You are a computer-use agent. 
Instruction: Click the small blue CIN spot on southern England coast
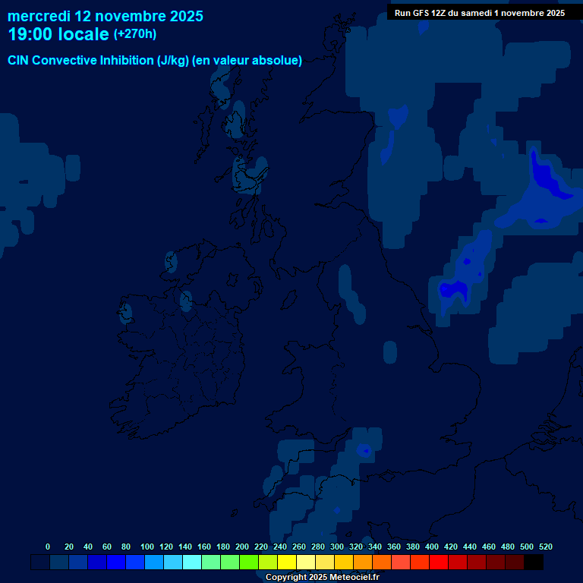coord(364,450)
